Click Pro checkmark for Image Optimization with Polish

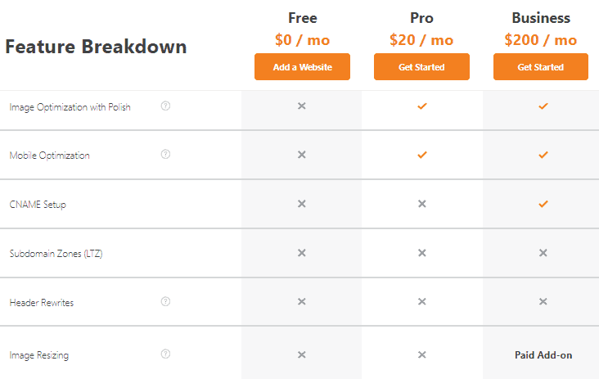[x=422, y=106]
